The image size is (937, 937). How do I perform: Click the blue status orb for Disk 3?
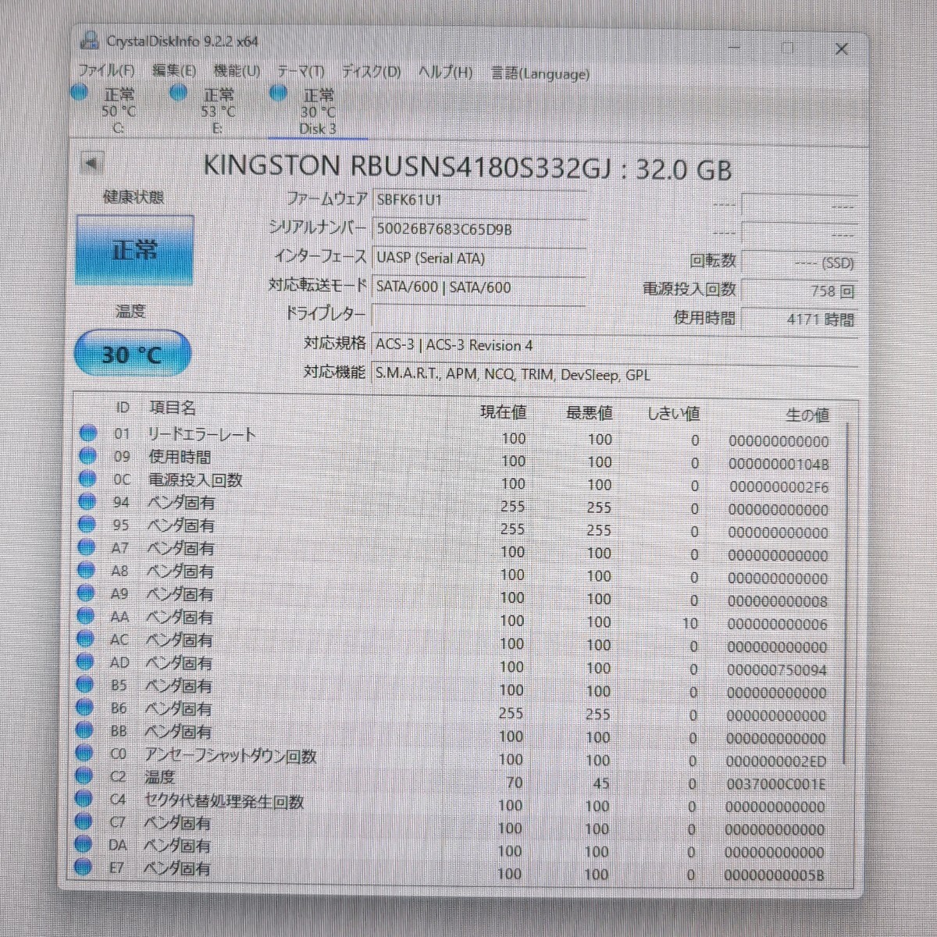click(x=278, y=93)
